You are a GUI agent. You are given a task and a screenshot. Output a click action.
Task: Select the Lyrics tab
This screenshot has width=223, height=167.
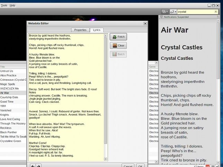[97, 30]
